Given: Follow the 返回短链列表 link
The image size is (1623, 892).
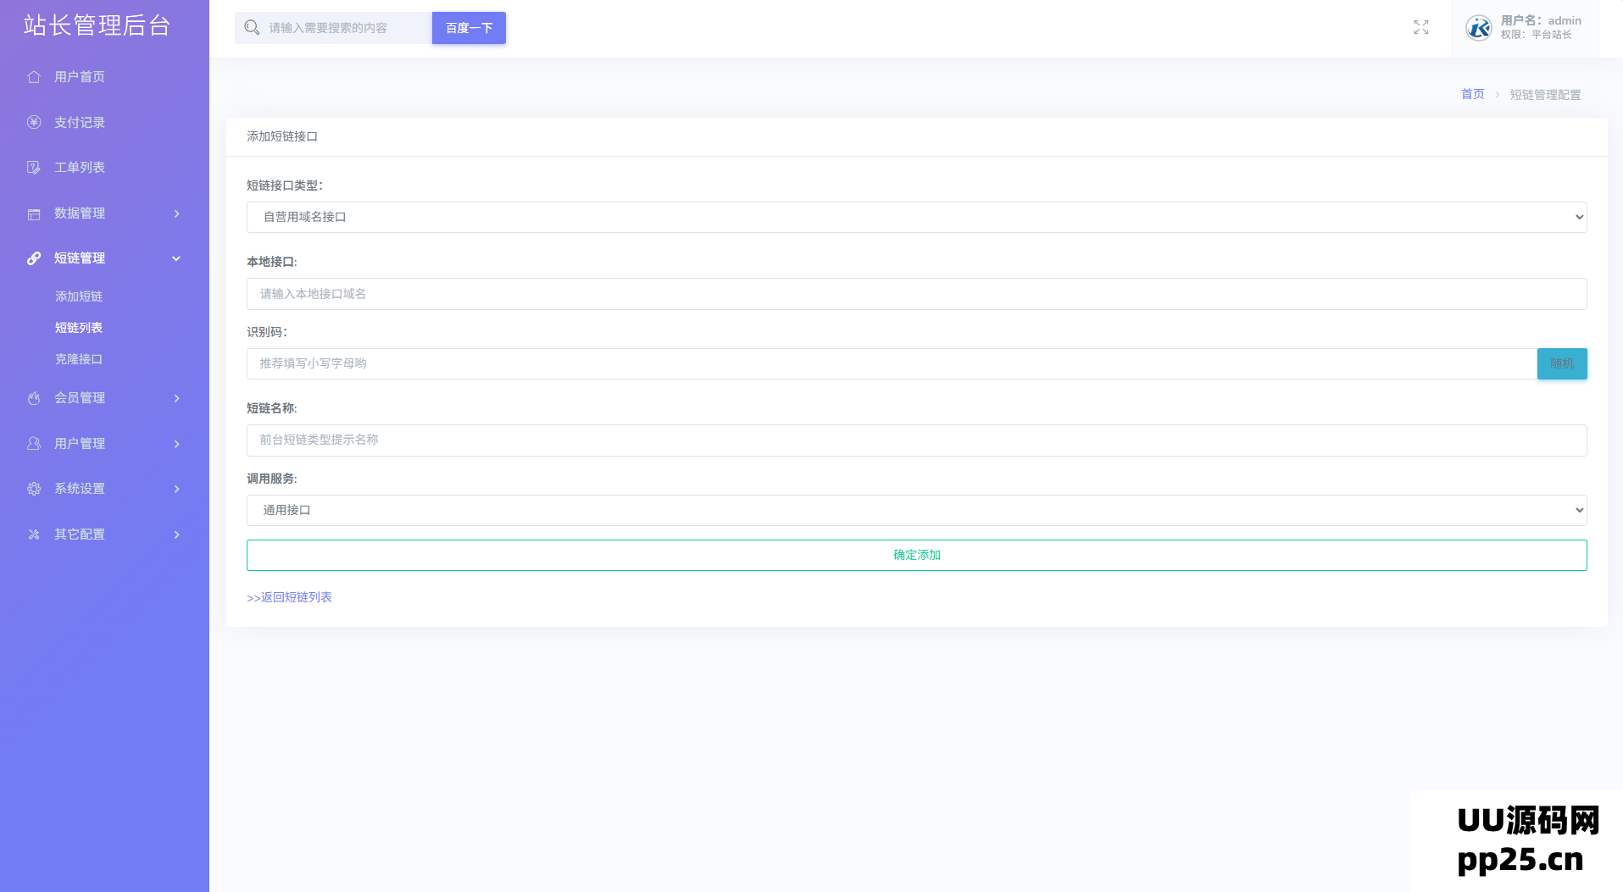Looking at the screenshot, I should (289, 597).
